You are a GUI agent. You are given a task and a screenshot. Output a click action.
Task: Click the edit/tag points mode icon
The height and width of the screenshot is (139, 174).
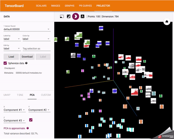tap(68, 17)
